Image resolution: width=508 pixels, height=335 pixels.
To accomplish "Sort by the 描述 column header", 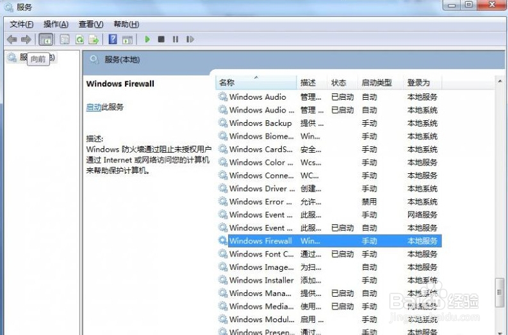I will click(x=312, y=82).
